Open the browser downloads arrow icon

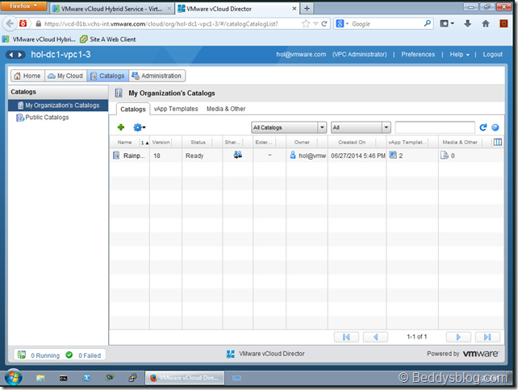[467, 23]
